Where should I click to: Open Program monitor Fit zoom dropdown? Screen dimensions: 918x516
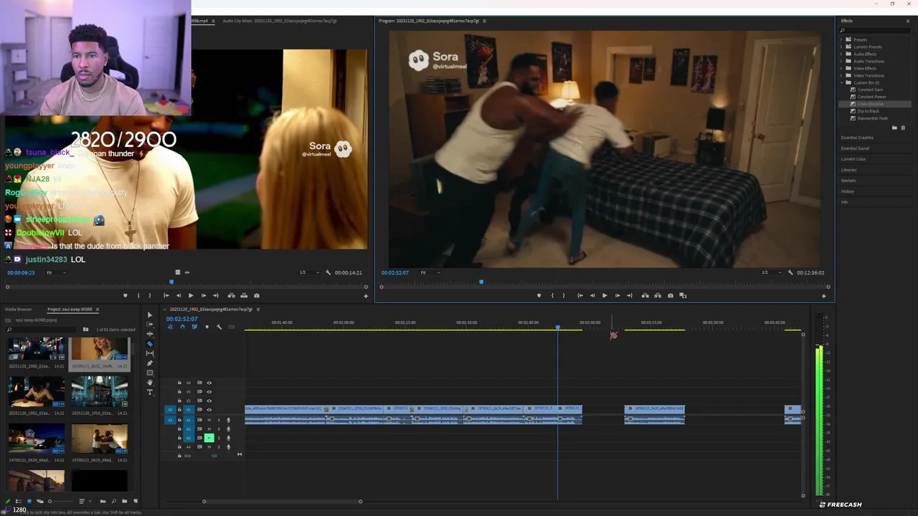(430, 272)
